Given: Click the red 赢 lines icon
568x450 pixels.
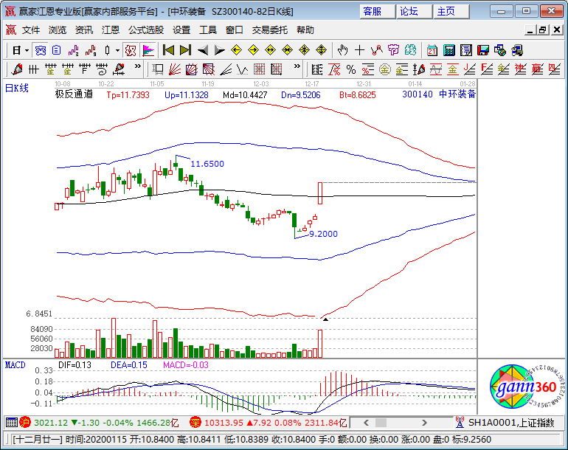Looking at the screenshot, I should 537,69.
